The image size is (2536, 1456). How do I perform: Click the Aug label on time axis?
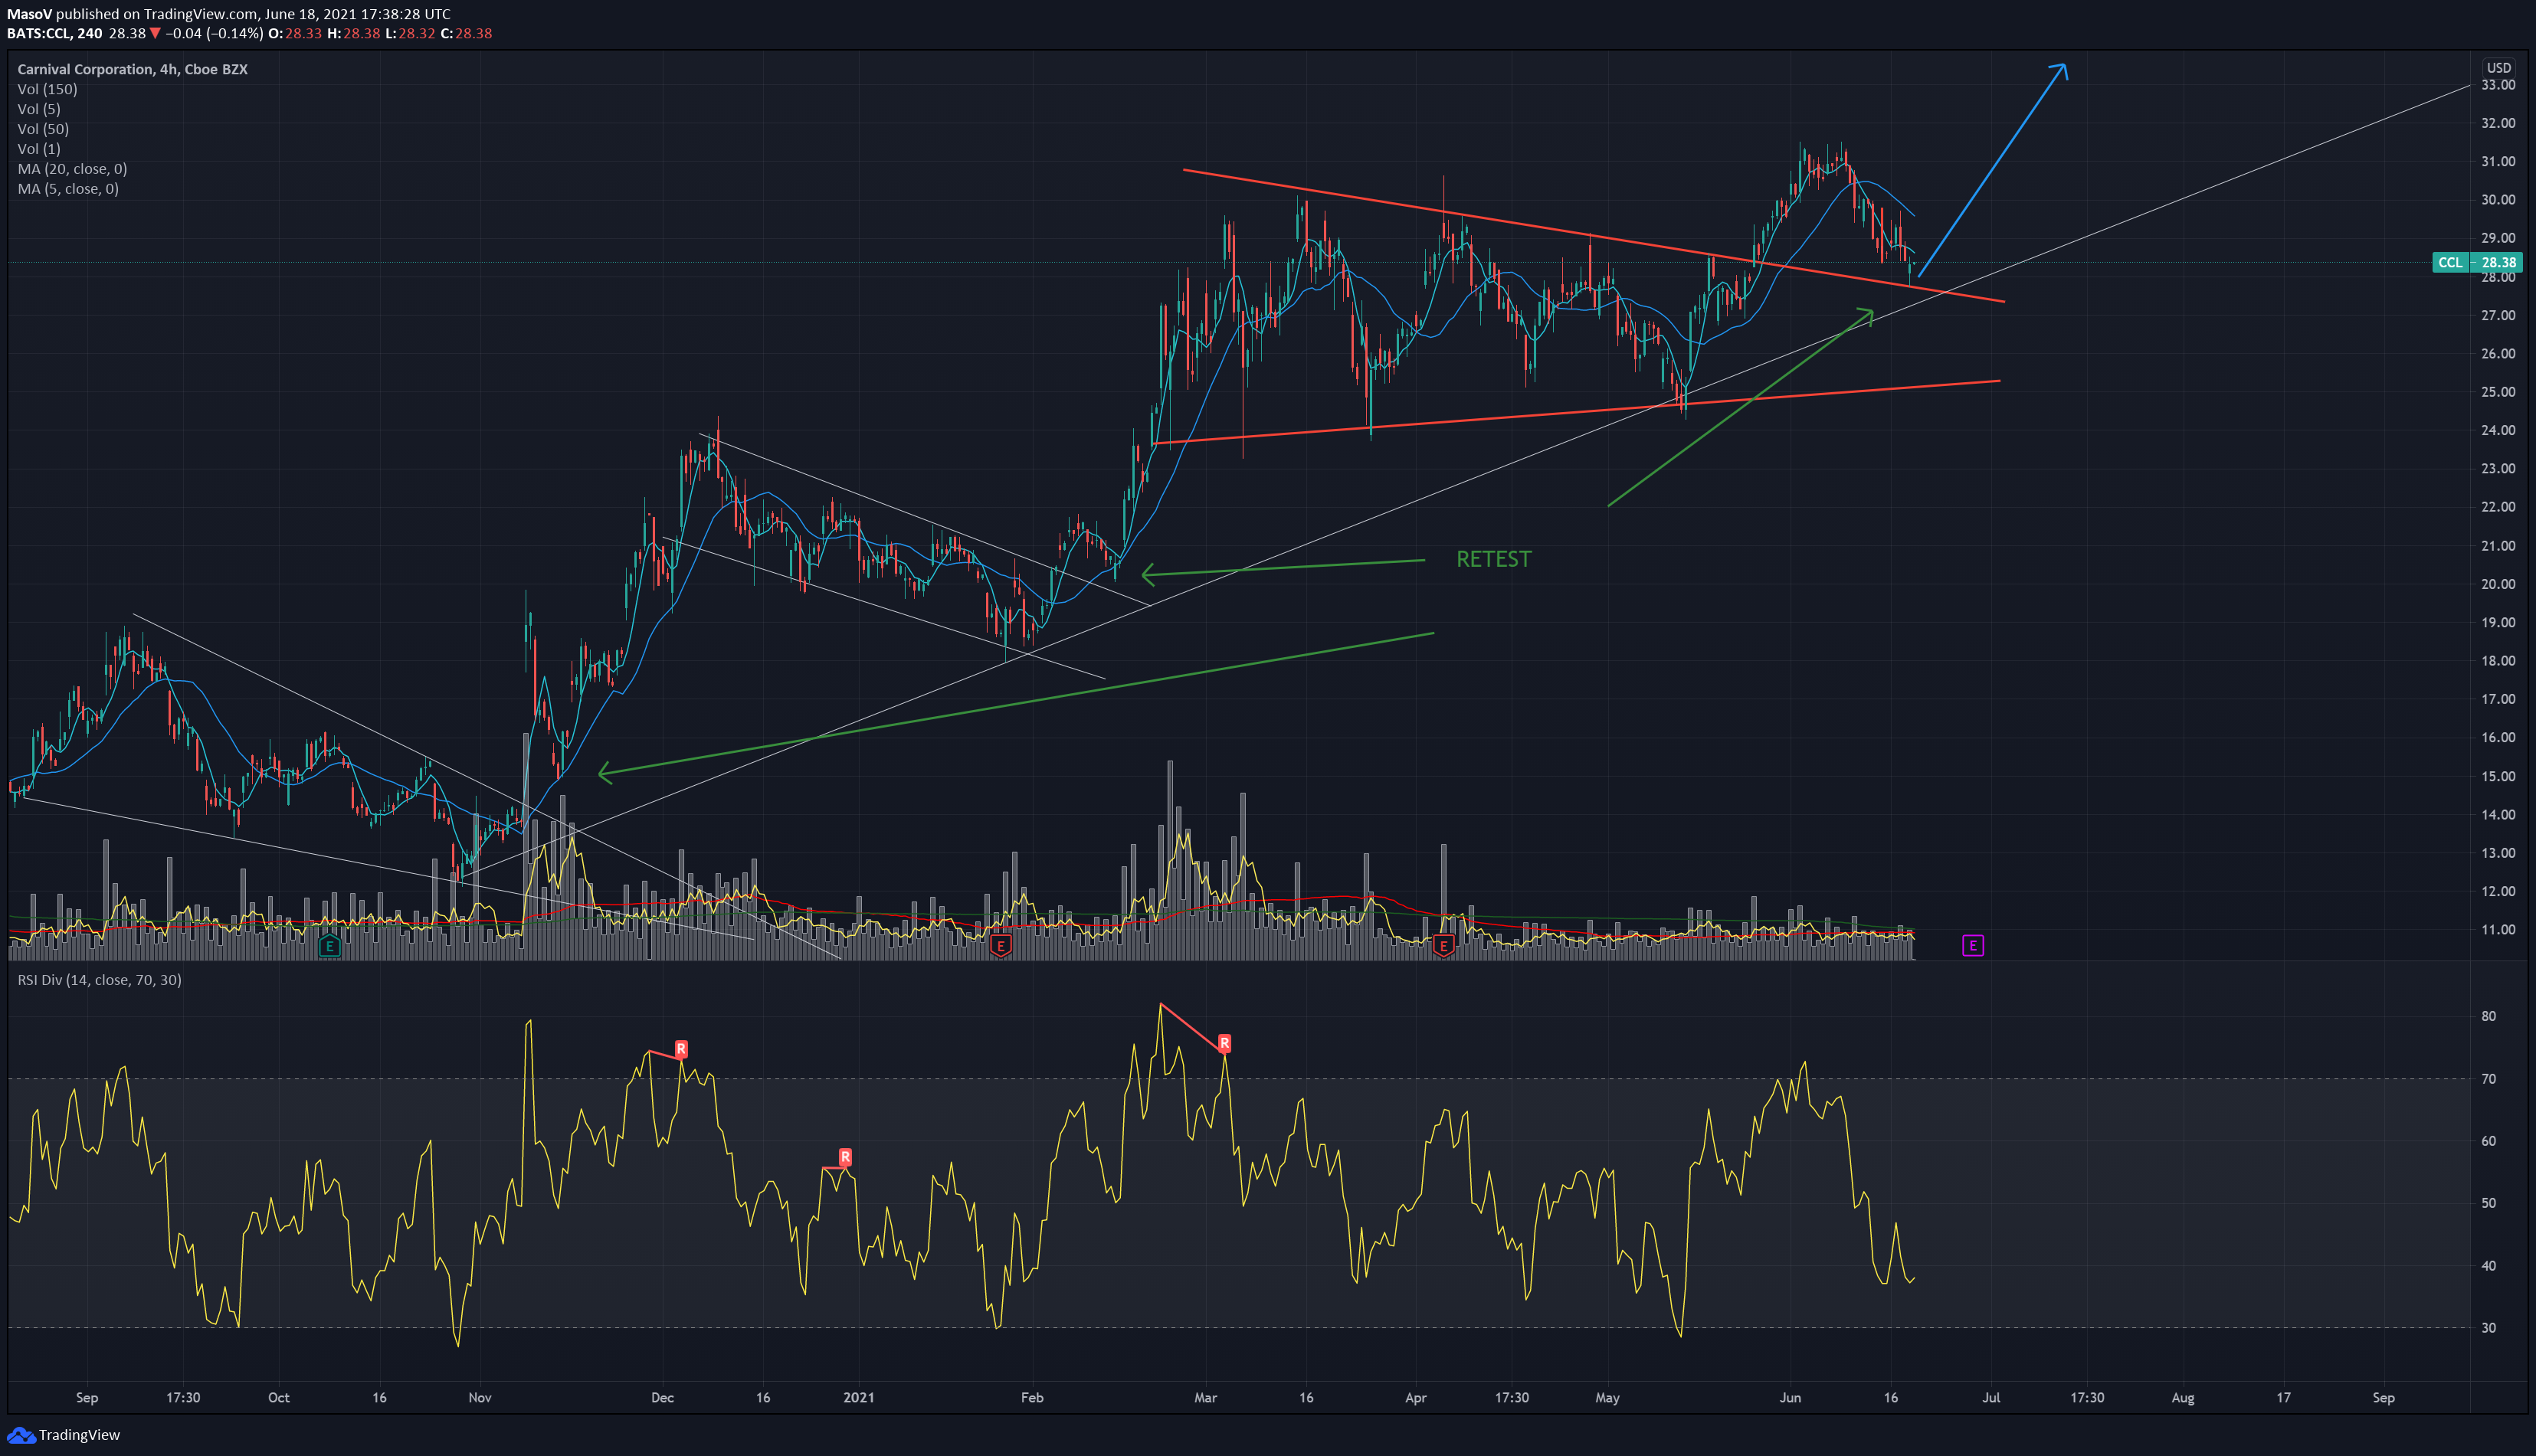2183,1398
